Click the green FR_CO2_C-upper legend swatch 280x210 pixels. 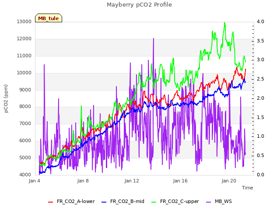click(154, 202)
